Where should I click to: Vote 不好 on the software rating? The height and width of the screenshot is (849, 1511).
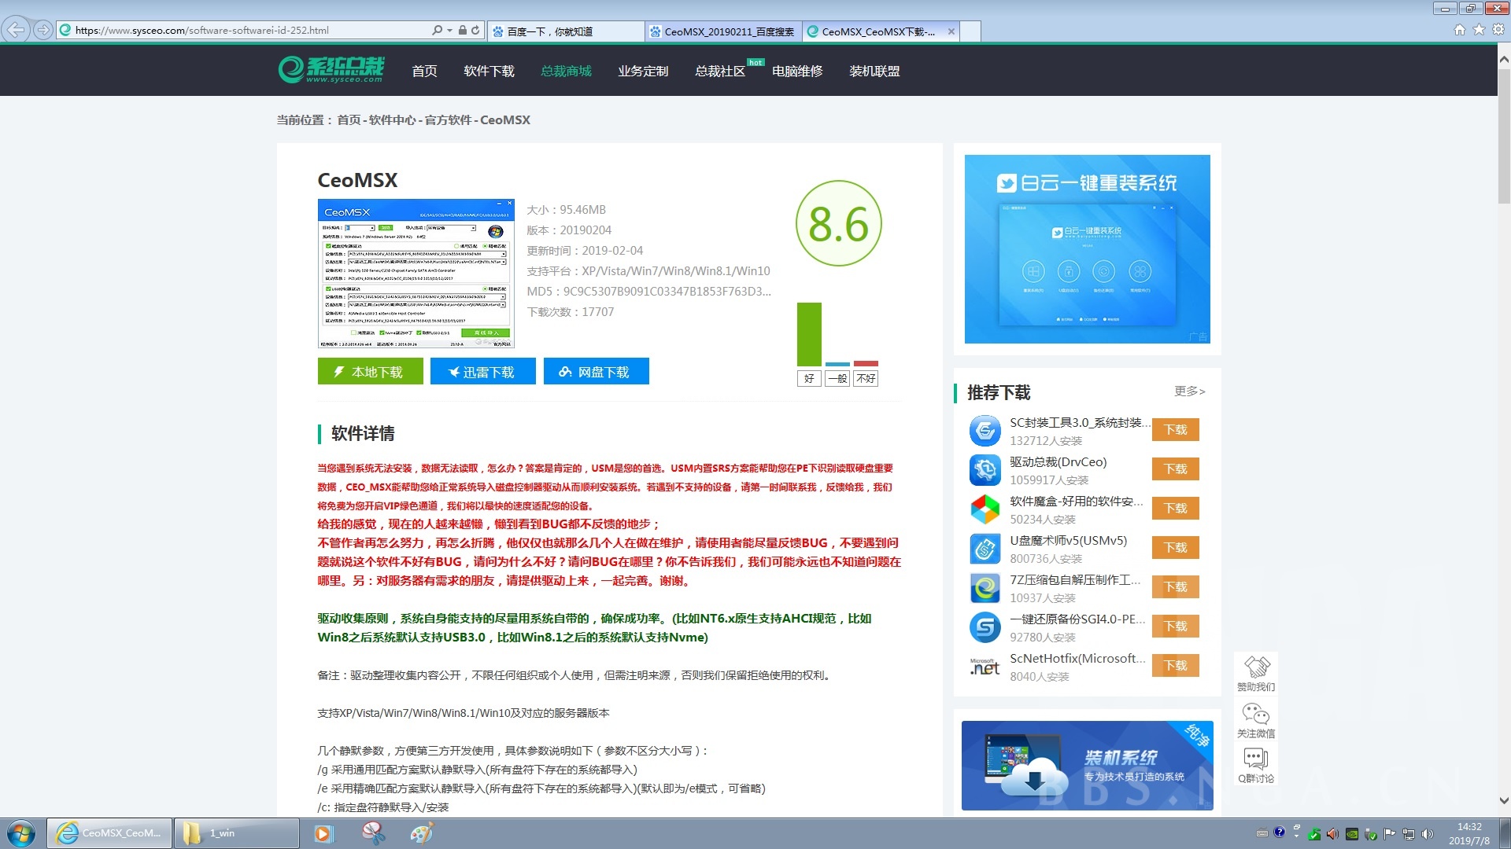866,378
